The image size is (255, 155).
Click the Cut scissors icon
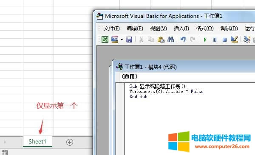[x=141, y=39]
